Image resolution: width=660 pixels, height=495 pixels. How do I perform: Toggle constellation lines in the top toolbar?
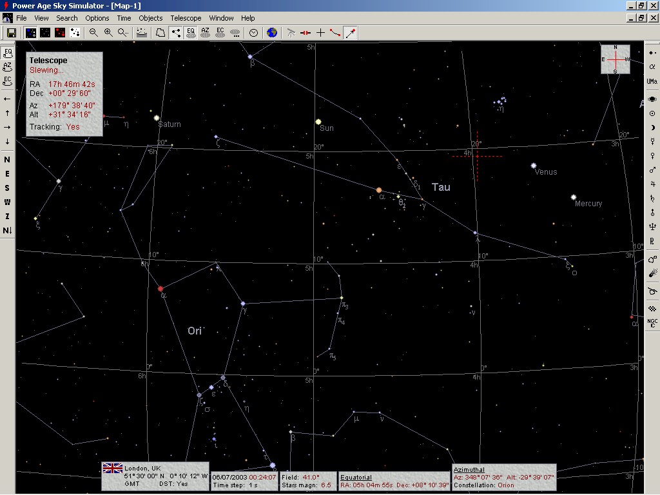coord(175,33)
